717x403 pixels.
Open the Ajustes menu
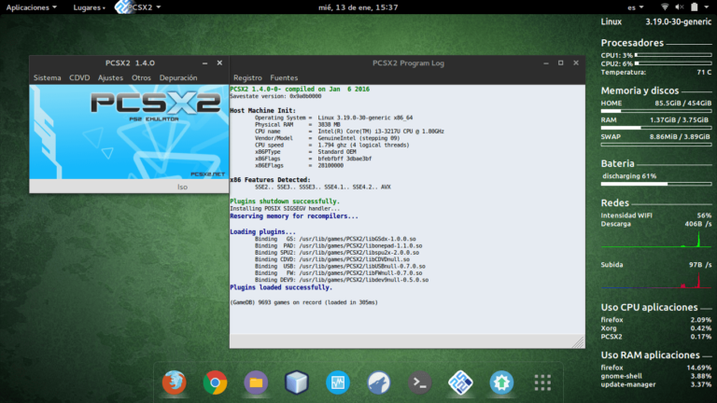tap(110, 77)
